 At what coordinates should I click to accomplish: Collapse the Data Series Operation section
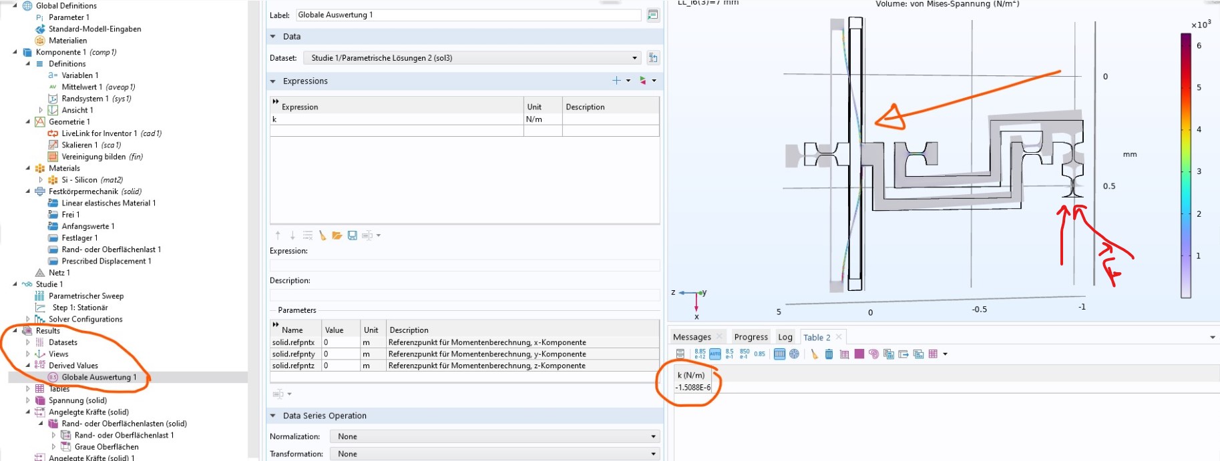[x=273, y=416]
